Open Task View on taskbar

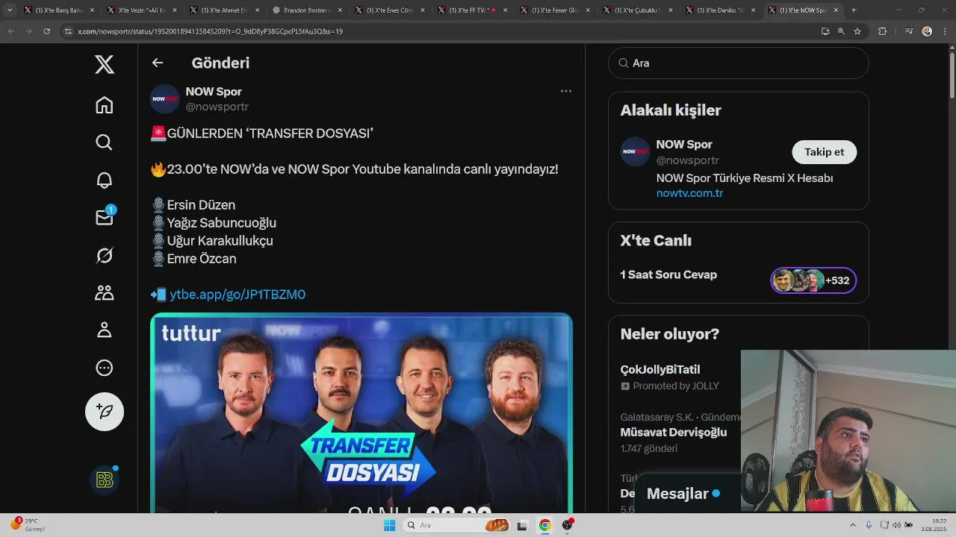(523, 525)
